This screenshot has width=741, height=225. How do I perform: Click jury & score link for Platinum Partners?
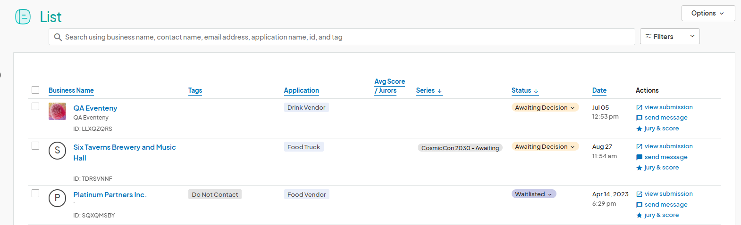point(662,215)
